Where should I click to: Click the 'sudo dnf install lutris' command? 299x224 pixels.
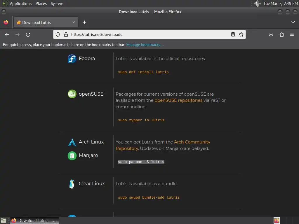143,72
